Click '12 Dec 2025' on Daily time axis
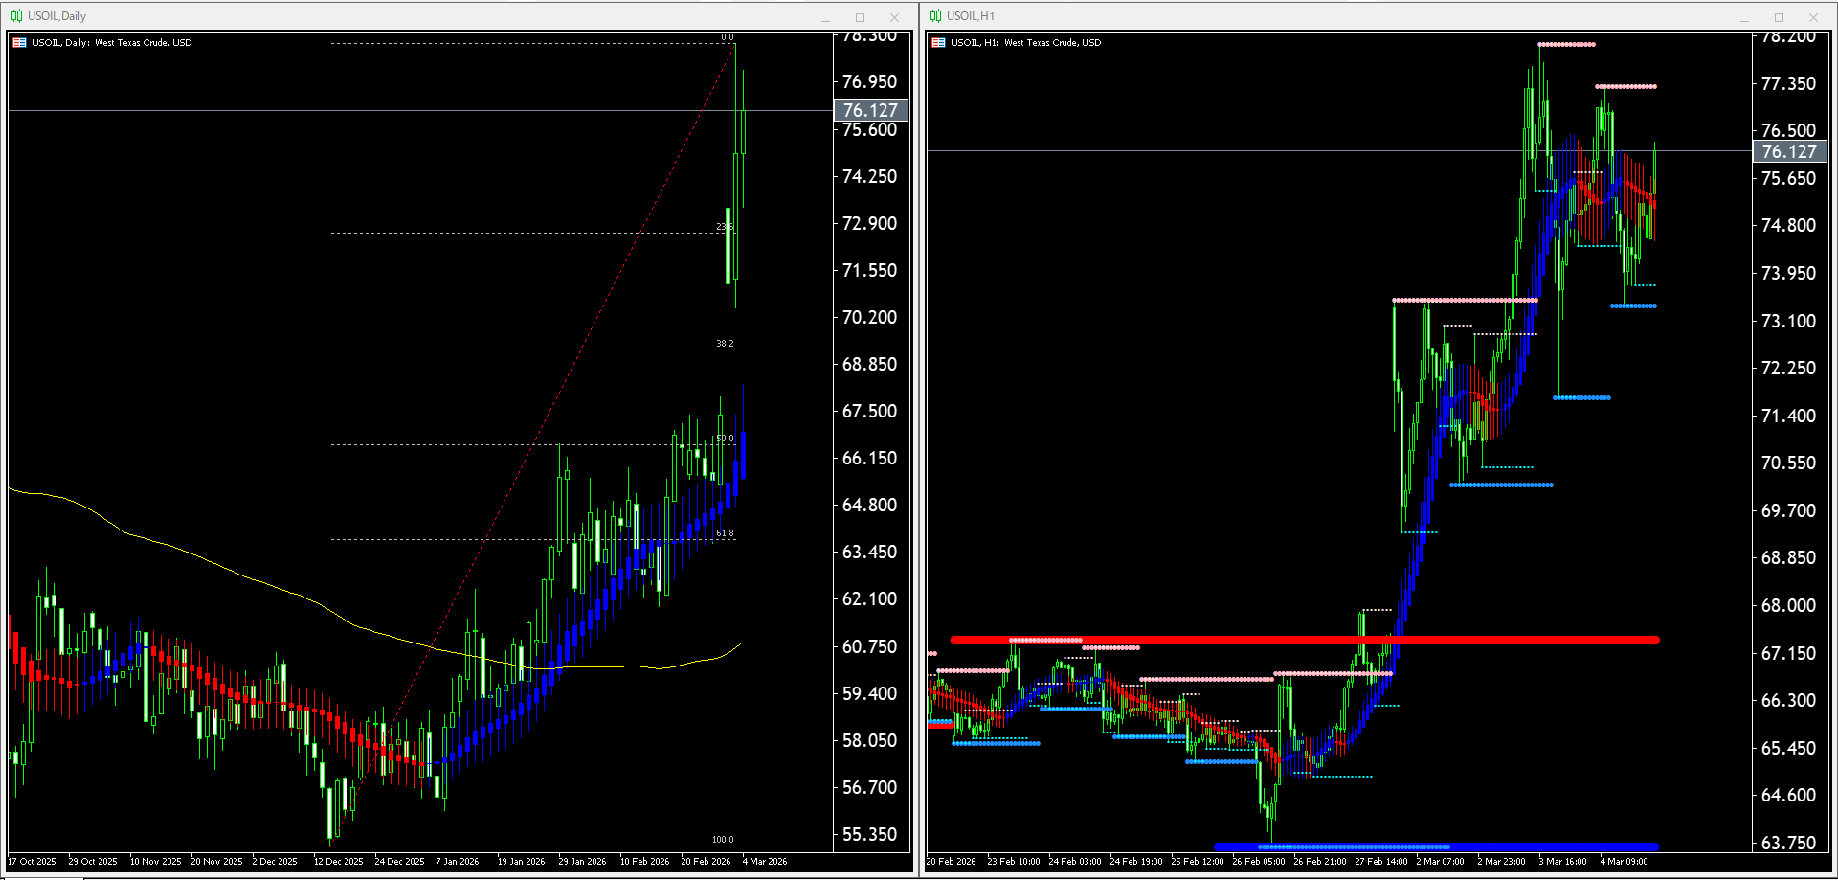 339,862
